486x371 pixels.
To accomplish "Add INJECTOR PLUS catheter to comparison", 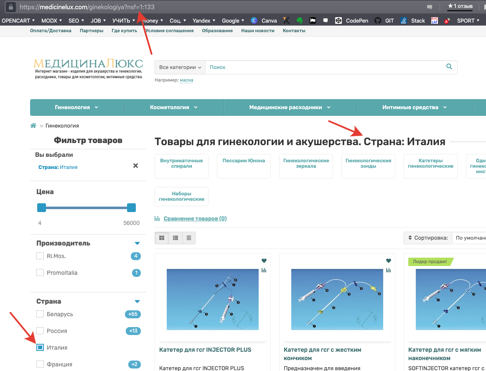I will tap(264, 270).
